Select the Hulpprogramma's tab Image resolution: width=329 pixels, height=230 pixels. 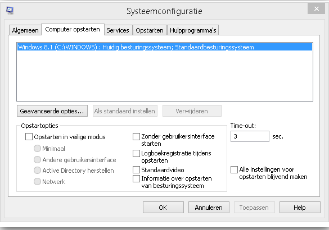point(193,30)
